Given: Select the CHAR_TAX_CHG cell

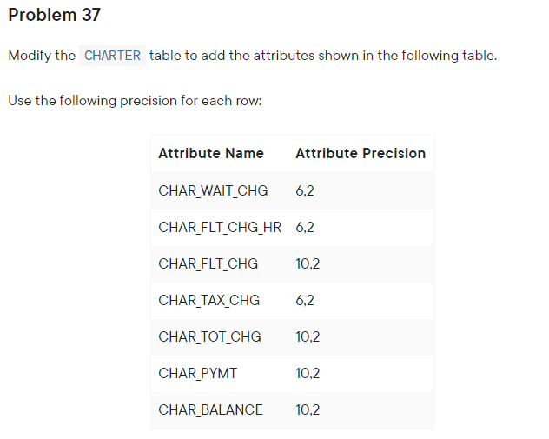Looking at the screenshot, I should tap(209, 301).
